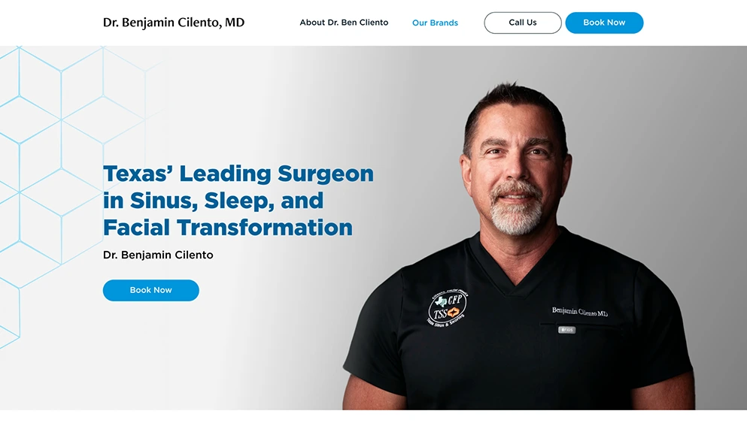This screenshot has height=441, width=747.
Task: Click the in Sinus, Sleep, and headline line
Action: (x=213, y=201)
